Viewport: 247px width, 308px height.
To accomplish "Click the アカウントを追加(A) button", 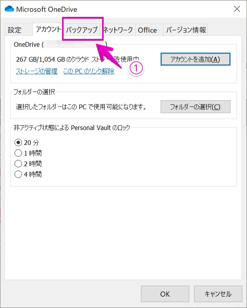I will pyautogui.click(x=196, y=59).
